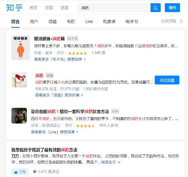Switch to the 用户 tab
This screenshot has width=188, height=177.
[34, 22]
